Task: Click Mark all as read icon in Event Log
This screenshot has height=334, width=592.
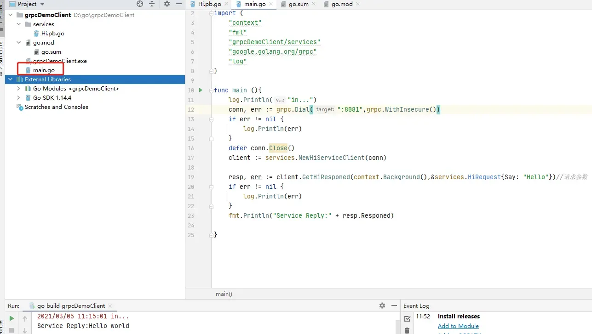Action: tap(407, 318)
